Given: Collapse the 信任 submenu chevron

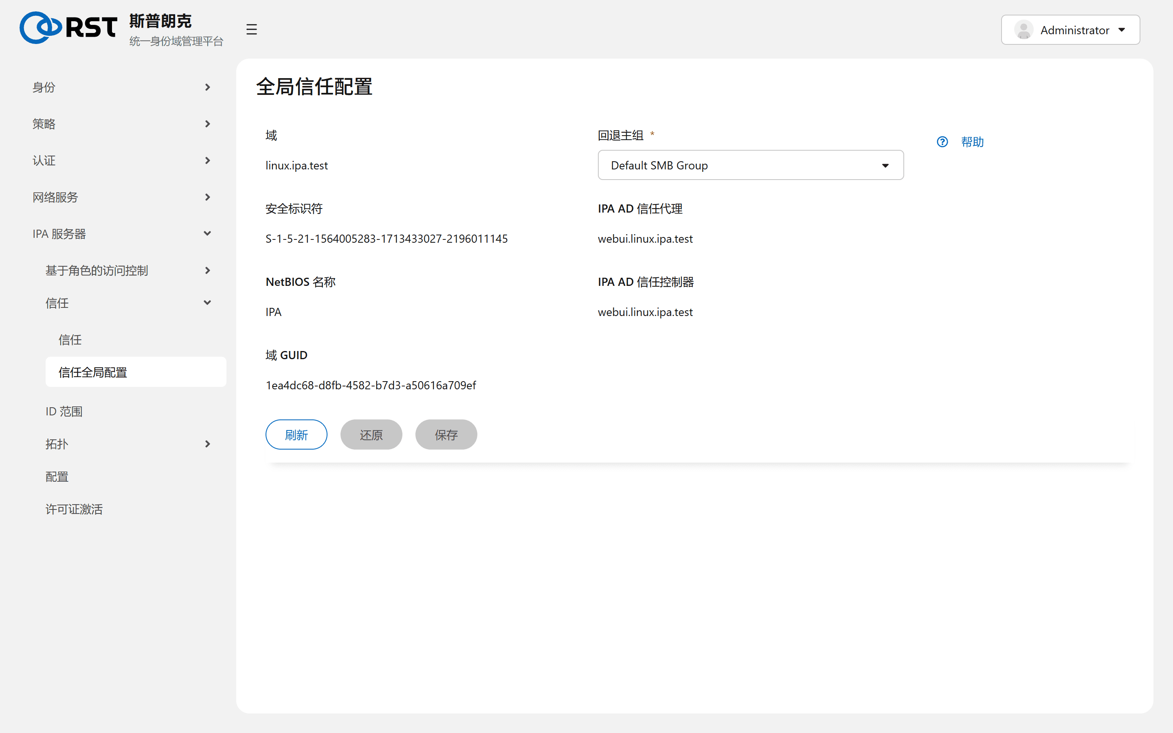Looking at the screenshot, I should (x=207, y=303).
